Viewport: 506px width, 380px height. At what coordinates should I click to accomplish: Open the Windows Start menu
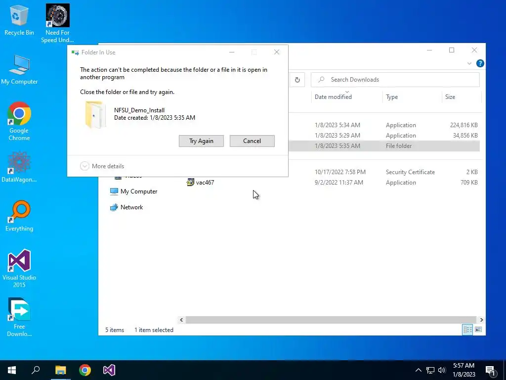click(12, 370)
